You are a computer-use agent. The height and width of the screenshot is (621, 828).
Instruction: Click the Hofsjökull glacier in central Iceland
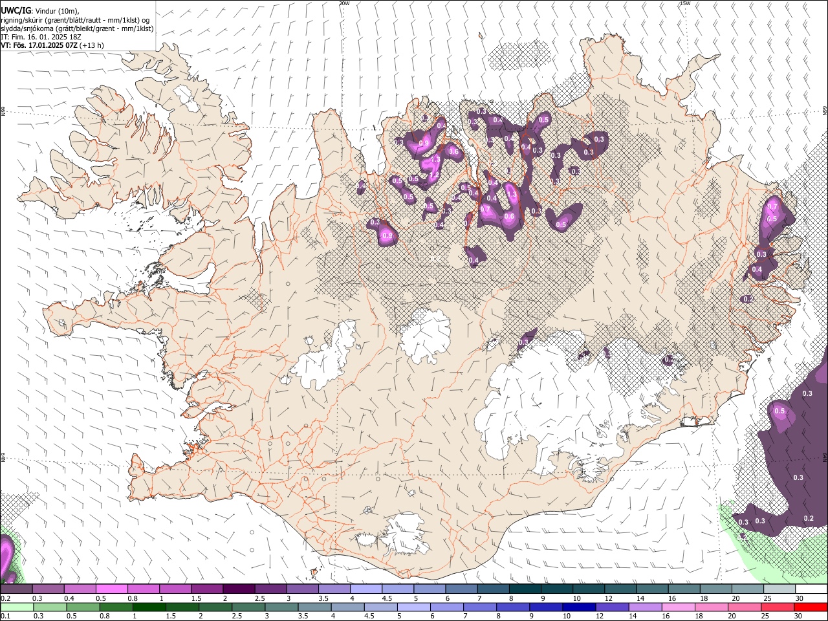click(426, 334)
